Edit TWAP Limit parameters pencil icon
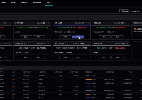This screenshot has width=142, height=100. (x=76, y=32)
